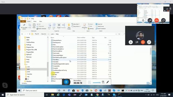The height and width of the screenshot is (97, 173).
Task: Click Paste shortcut
Action: [41, 29]
